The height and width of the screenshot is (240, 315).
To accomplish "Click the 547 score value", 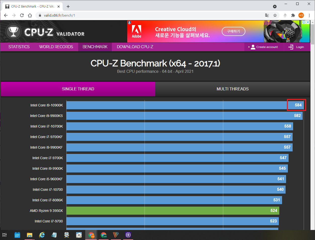I will point(283,158).
